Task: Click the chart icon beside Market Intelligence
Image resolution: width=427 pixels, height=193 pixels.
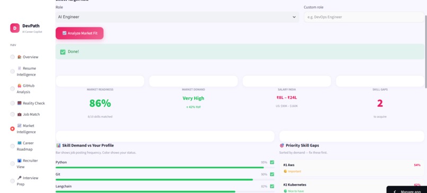Action: click(19, 126)
